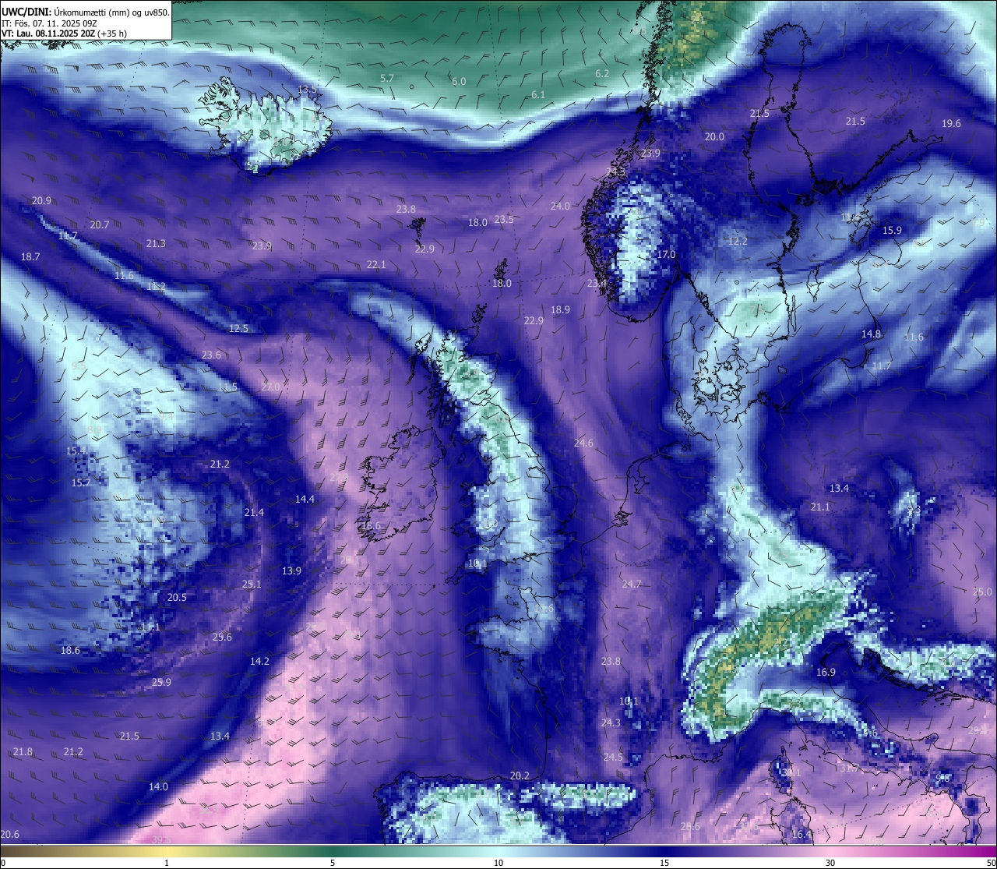Click the map value "20.9"
This screenshot has width=997, height=869.
41,200
